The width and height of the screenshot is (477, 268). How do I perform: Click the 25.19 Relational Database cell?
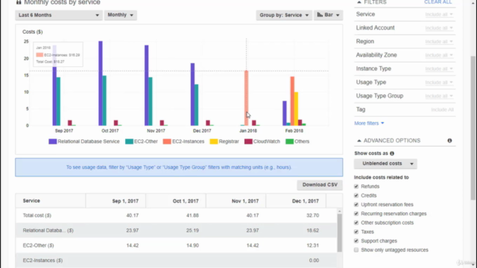pyautogui.click(x=192, y=231)
